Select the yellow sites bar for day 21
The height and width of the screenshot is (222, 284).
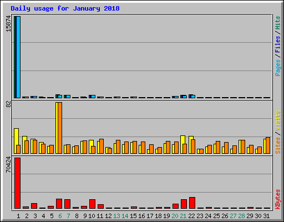[x=182, y=144]
